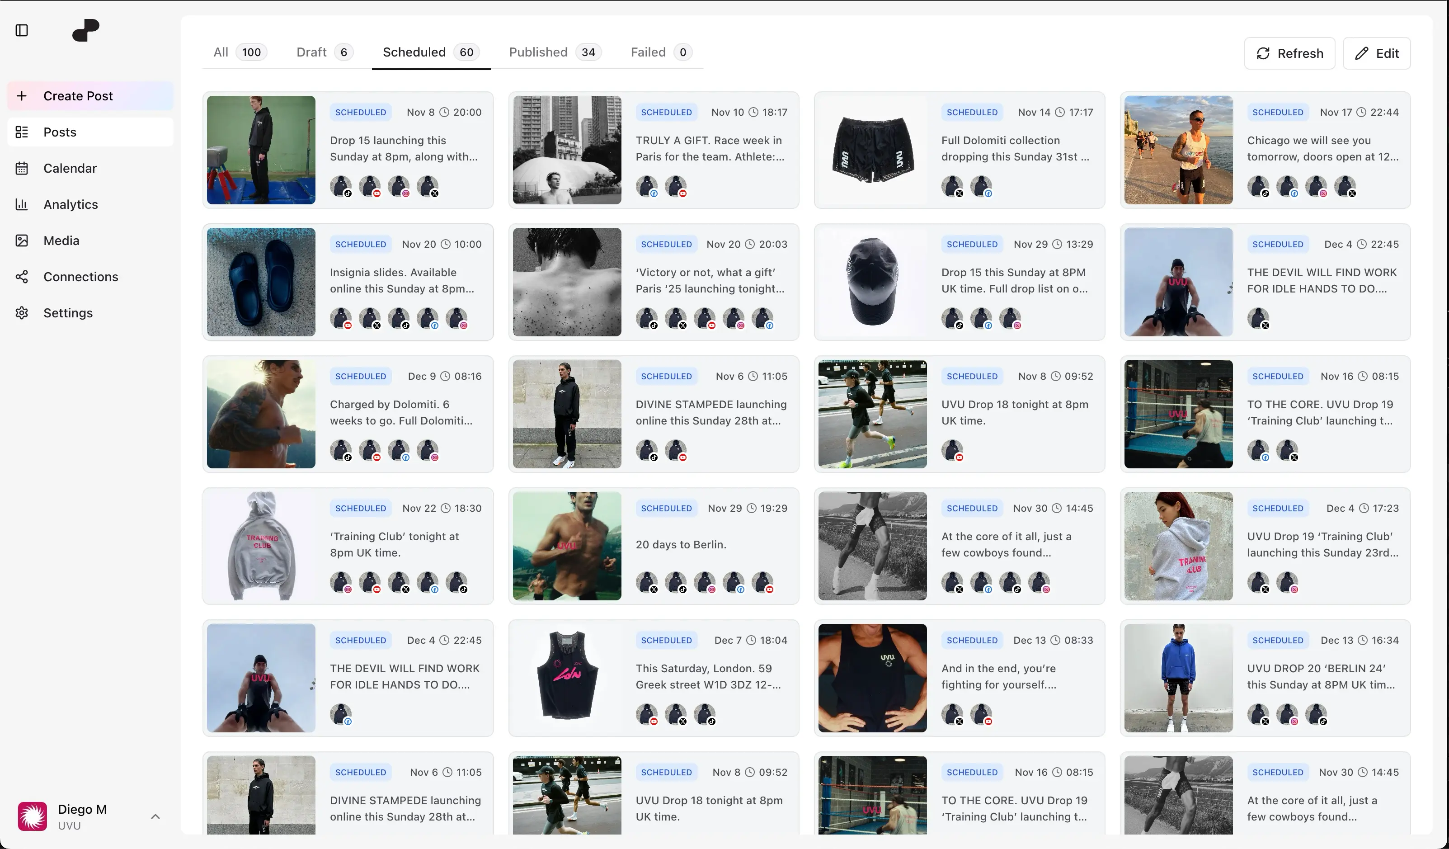Click the app logo at the top left
The height and width of the screenshot is (849, 1449).
pyautogui.click(x=85, y=30)
